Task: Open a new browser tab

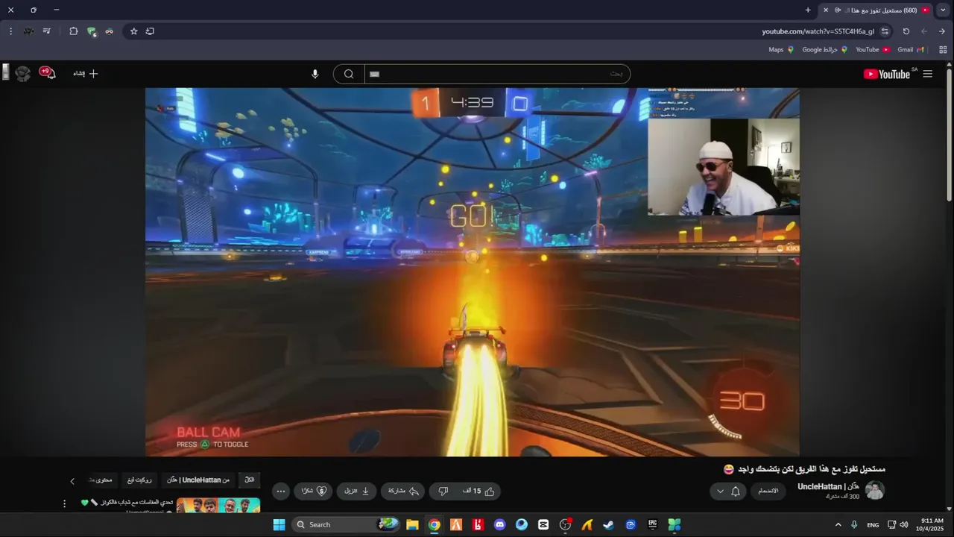Action: pos(808,10)
